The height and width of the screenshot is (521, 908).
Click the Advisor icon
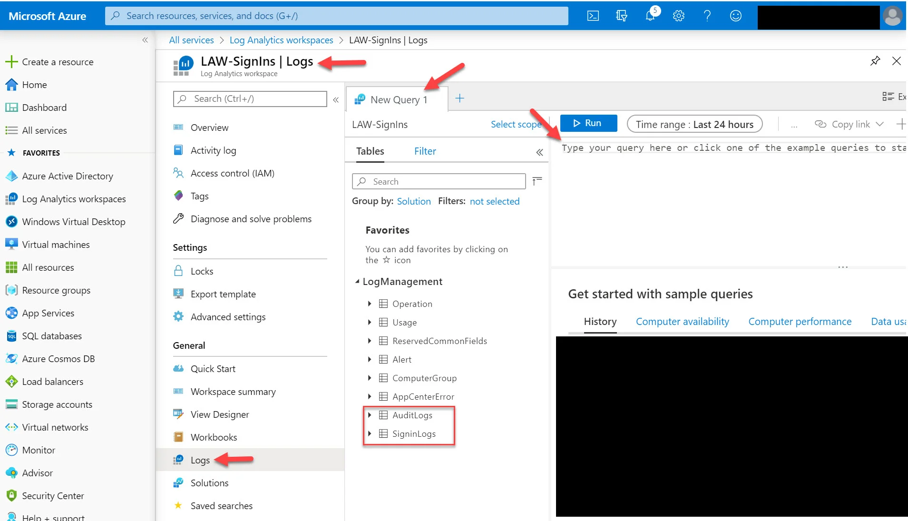(11, 473)
